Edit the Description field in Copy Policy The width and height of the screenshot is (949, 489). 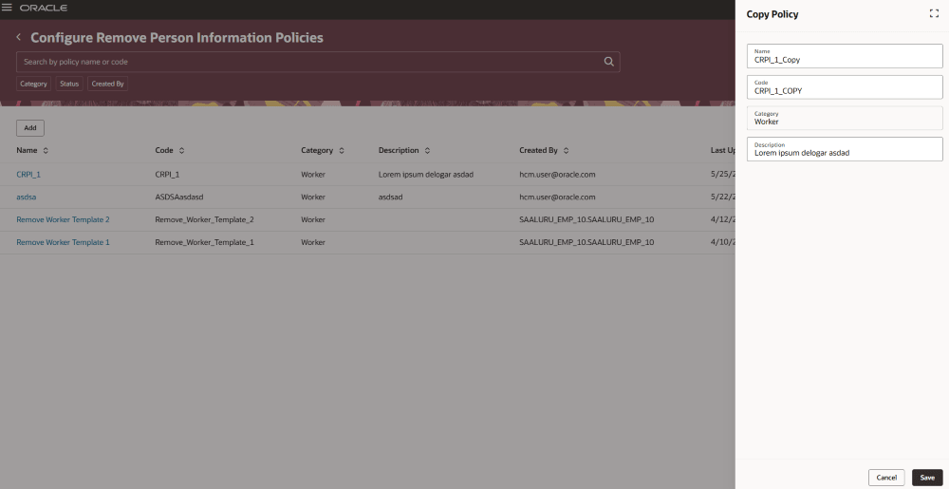[x=845, y=149]
